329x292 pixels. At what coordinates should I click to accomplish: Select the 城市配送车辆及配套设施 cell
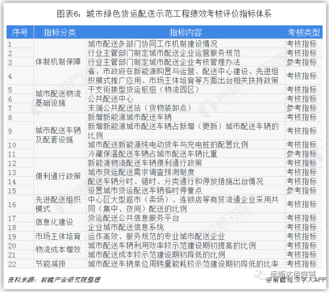[58, 135]
